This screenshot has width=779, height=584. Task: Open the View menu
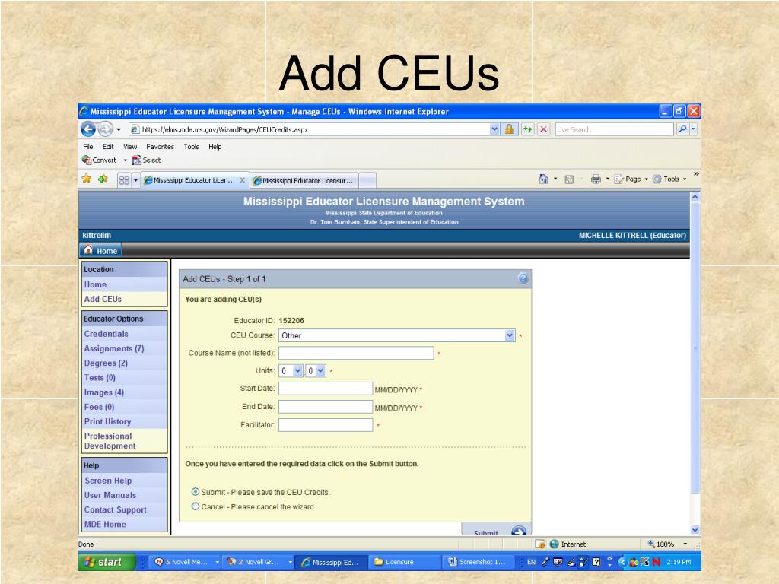pos(130,147)
